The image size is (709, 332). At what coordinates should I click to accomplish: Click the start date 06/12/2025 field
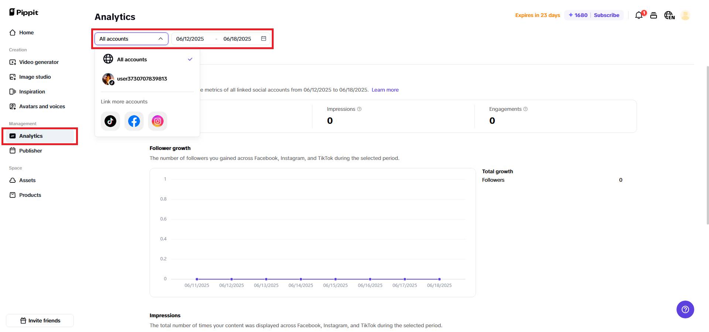click(x=190, y=39)
